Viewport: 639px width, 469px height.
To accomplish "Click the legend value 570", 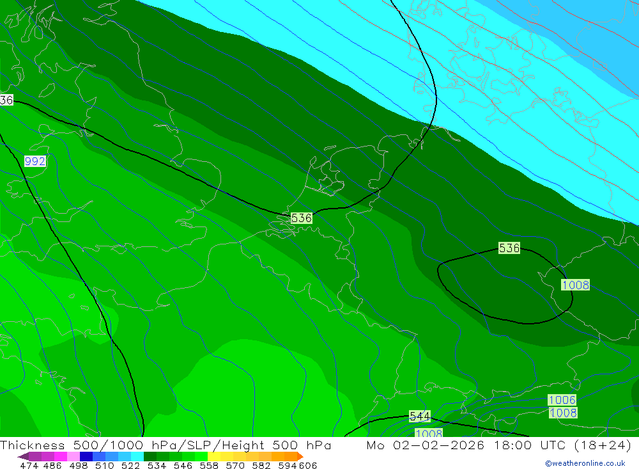I will tap(235, 466).
